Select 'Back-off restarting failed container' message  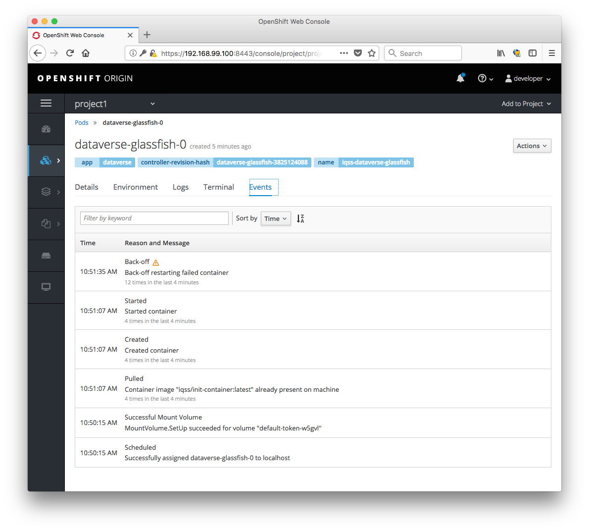(177, 272)
